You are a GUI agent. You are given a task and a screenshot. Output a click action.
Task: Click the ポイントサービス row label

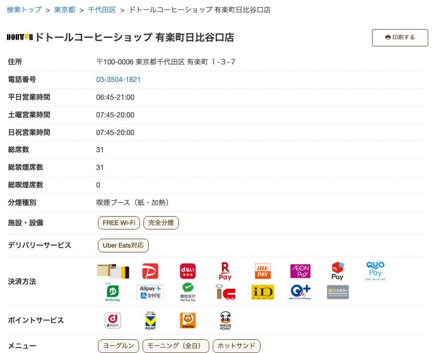36,320
